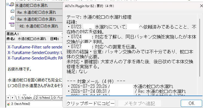Click the X-TuruKame-SenderDAuth header line

point(35,58)
